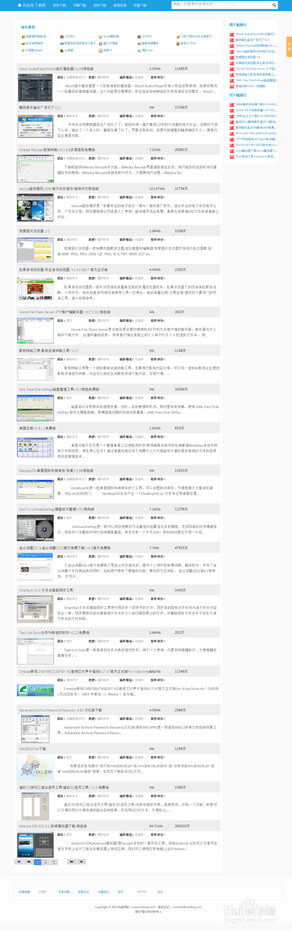
Task: Open the 资料下载 menu item
Action: 100,6
